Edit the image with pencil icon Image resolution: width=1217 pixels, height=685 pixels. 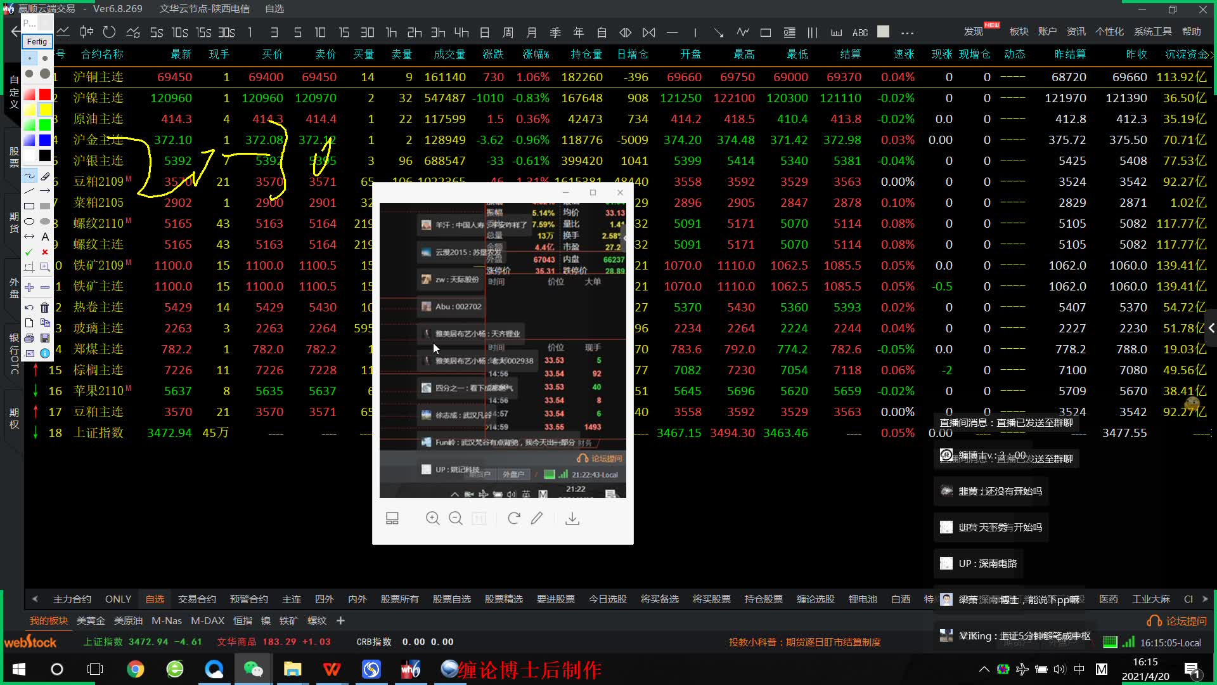537,518
